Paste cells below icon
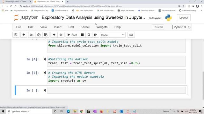This screenshot has height=114, width=204. [x=46, y=35]
